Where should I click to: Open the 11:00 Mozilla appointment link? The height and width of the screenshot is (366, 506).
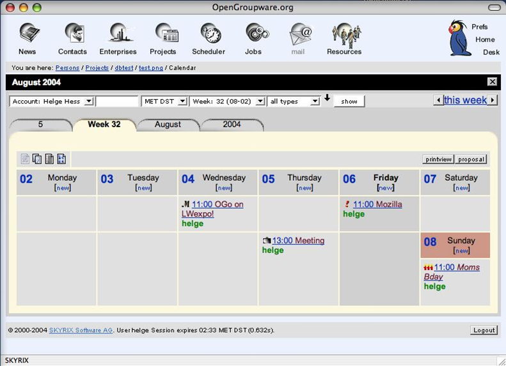point(377,204)
